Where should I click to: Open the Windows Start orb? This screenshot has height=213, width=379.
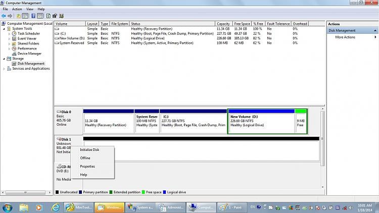click(x=7, y=207)
